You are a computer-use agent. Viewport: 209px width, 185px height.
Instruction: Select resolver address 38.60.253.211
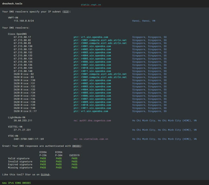[23, 120]
